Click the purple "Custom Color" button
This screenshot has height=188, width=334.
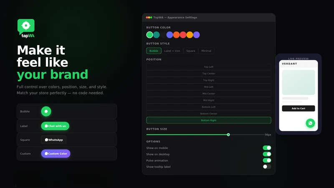click(x=56, y=153)
